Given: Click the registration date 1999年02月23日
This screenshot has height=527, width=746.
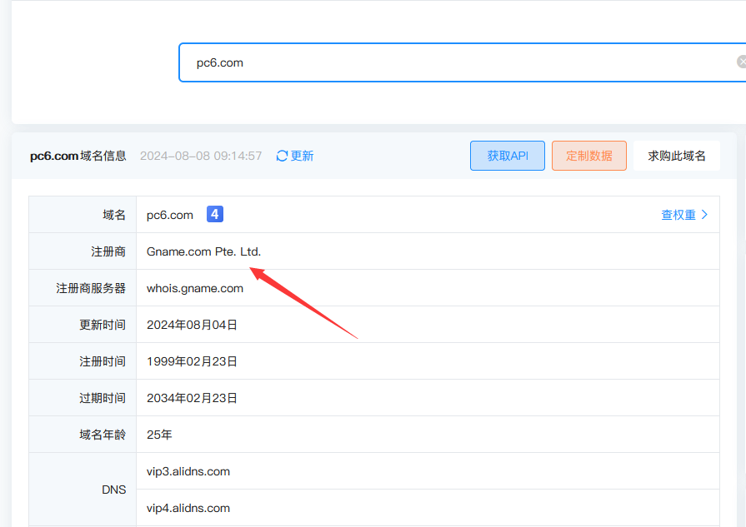Looking at the screenshot, I should click(192, 361).
